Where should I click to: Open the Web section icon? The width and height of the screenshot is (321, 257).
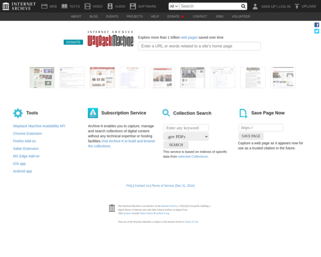click(x=44, y=7)
